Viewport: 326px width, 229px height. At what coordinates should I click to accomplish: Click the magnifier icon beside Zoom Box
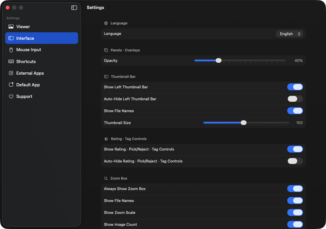[x=106, y=178]
